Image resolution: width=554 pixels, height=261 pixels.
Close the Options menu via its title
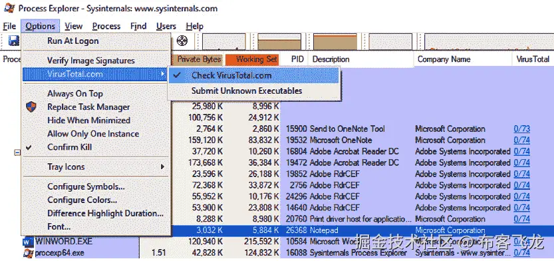tap(41, 26)
